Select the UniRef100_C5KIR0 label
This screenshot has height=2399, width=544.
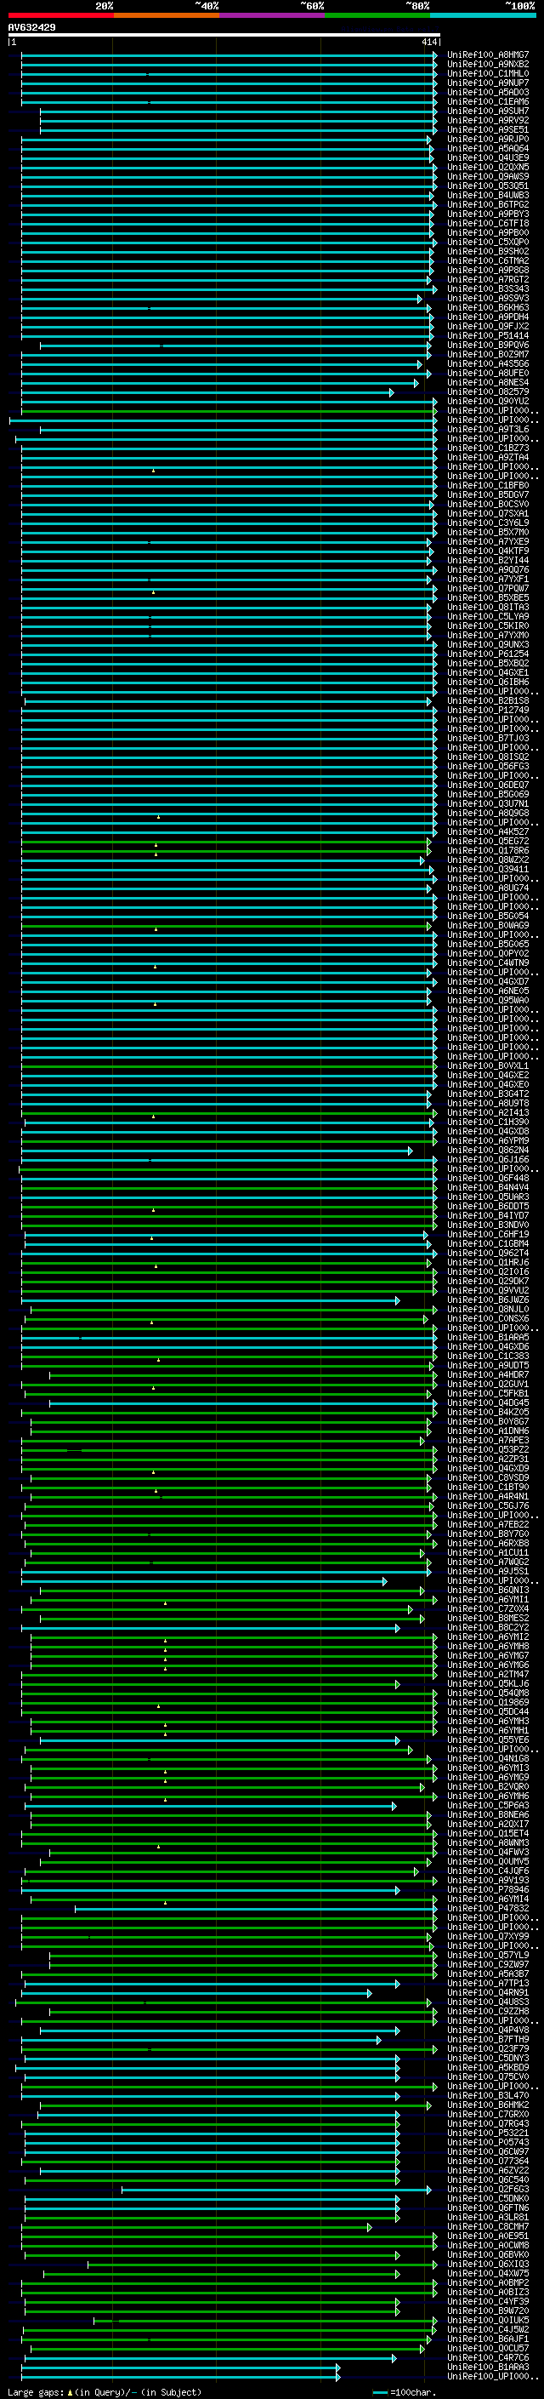point(488,625)
